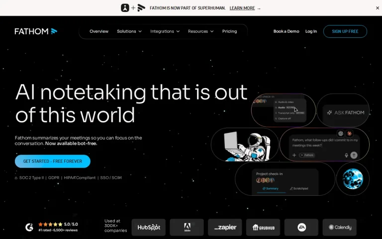This screenshot has height=239, width=382.
Task: Click participant avatars in Project check-in card
Action: [x=265, y=180]
